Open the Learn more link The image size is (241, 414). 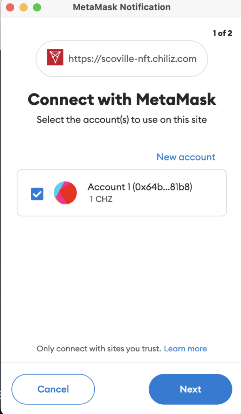(x=185, y=349)
